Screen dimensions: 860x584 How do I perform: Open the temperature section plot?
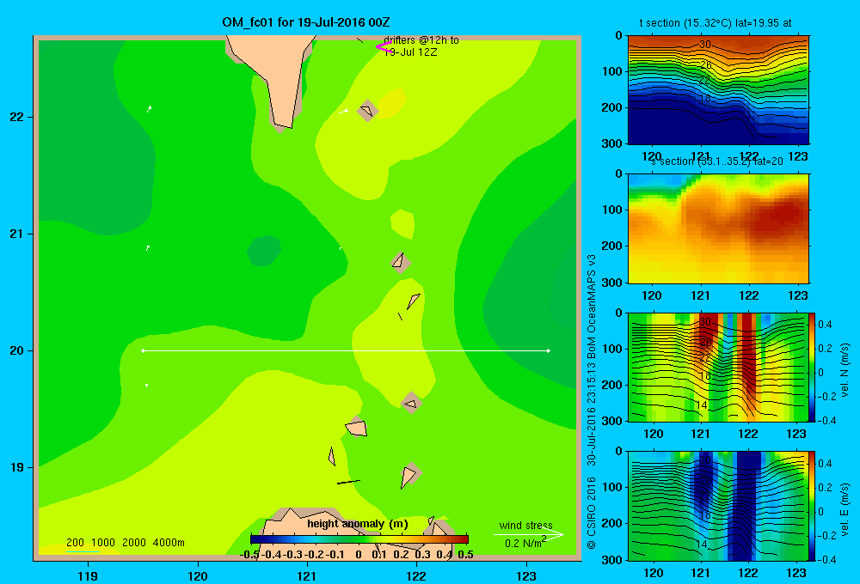[718, 90]
